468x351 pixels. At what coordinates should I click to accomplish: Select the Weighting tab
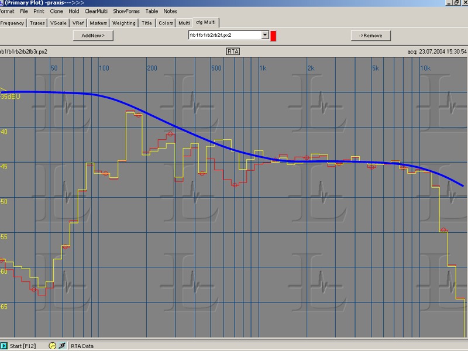(123, 23)
